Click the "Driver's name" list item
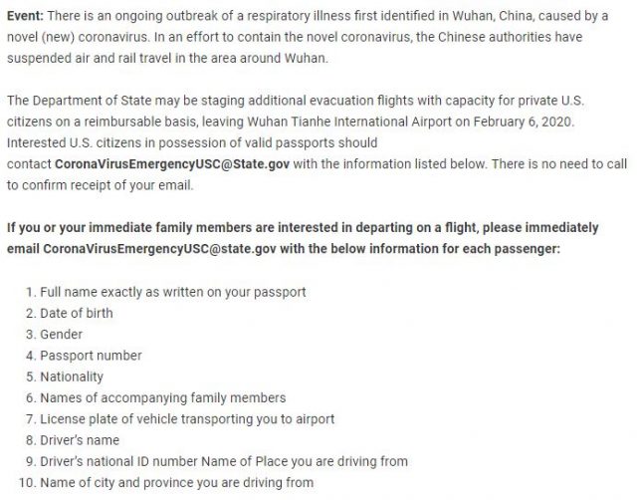Screen dimensions: 637x500 tap(79, 439)
